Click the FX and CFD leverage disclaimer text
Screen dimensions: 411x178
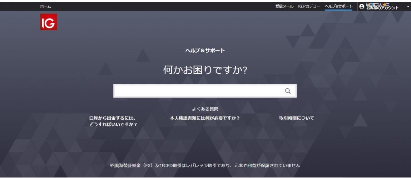point(205,166)
